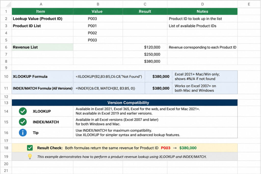Select the bold $380,000 INDEX/MATCH result
The width and height of the screenshot is (261, 174).
point(159,88)
